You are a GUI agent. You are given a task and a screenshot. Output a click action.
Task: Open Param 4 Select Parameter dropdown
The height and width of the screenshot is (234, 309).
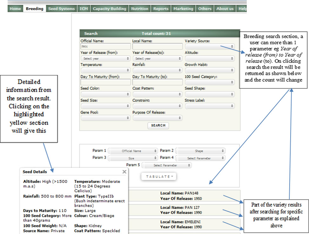tap(200, 158)
